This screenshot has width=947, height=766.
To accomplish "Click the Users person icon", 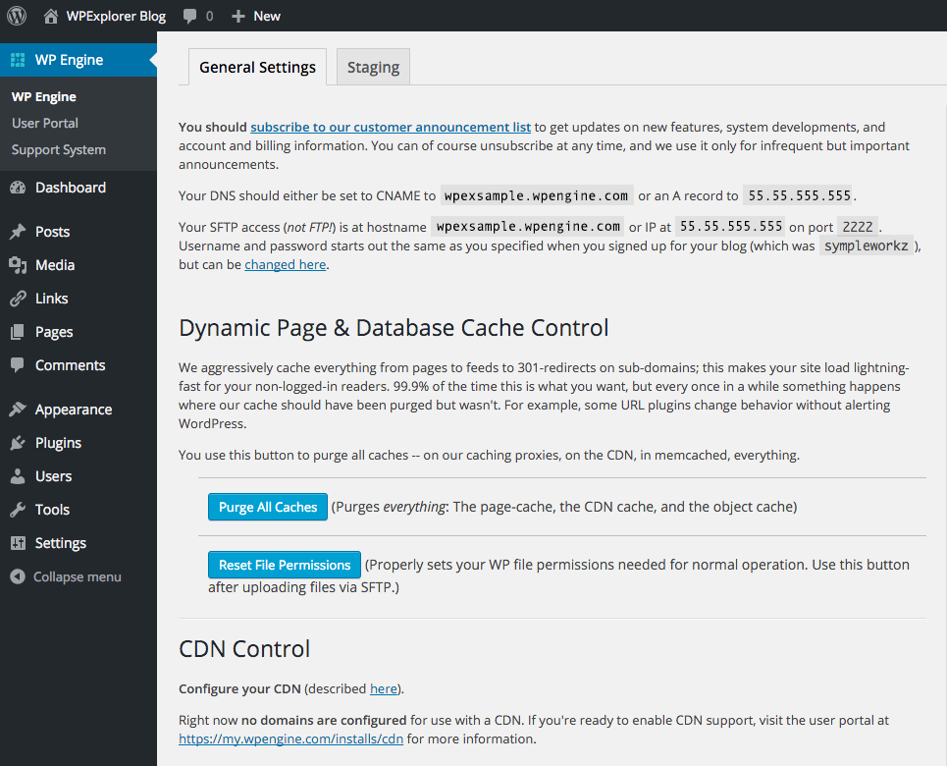I will [x=18, y=475].
